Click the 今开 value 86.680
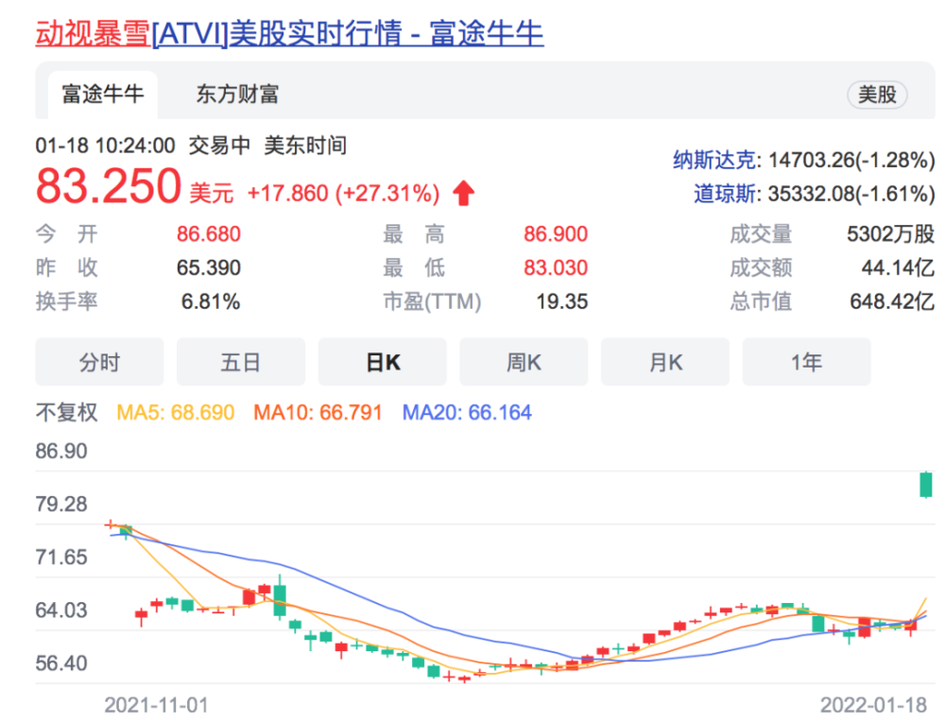Viewport: 945px width, 722px height. 209,233
